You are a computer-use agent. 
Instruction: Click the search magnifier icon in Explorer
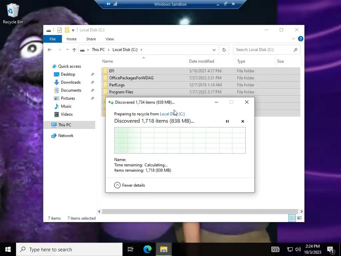pos(295,50)
